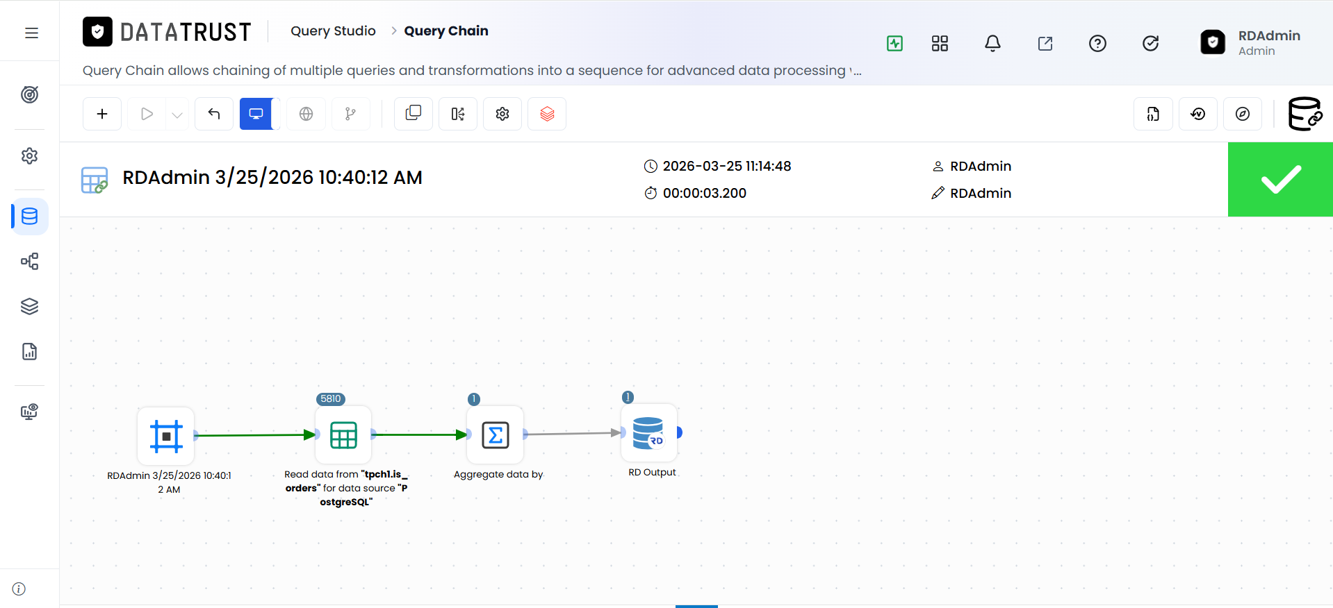Open the history clock icon on right toolbar
The height and width of the screenshot is (608, 1333).
[1197, 114]
